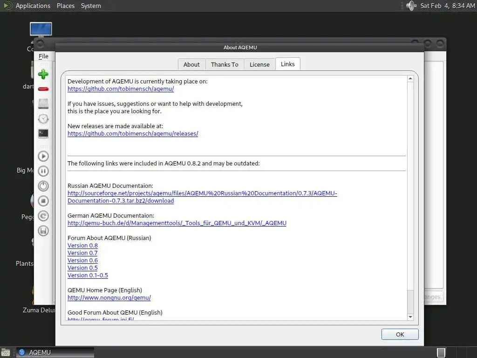Click the Zuma Deluxe desktop icon label
477x358 pixels.
[x=39, y=310]
